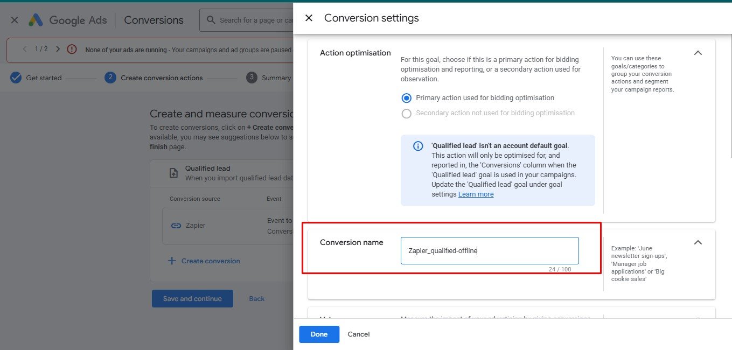Click the Conversion name input field
This screenshot has width=732, height=350.
490,250
